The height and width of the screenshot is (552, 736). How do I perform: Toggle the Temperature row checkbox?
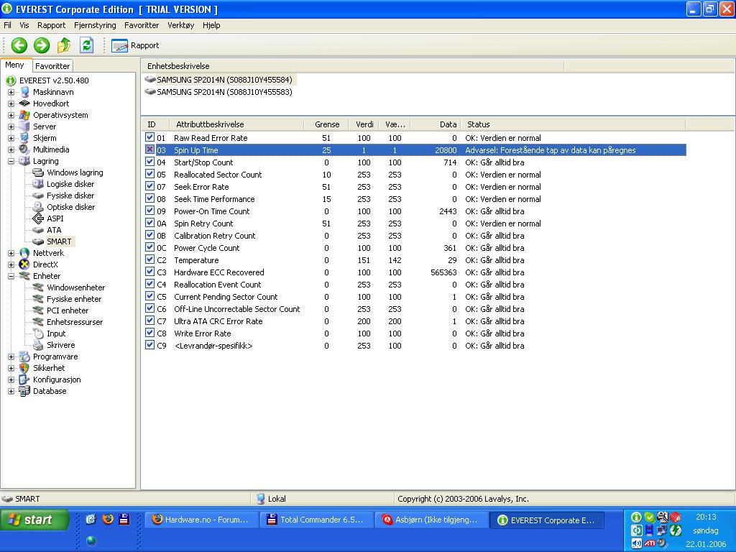(149, 259)
